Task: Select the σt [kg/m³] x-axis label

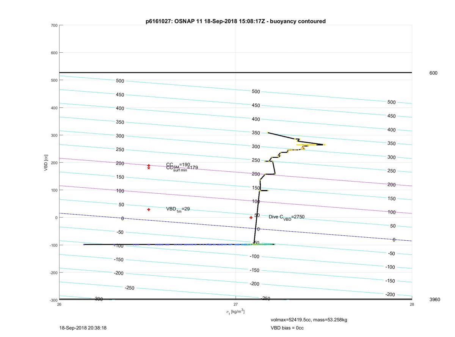Action: click(235, 312)
